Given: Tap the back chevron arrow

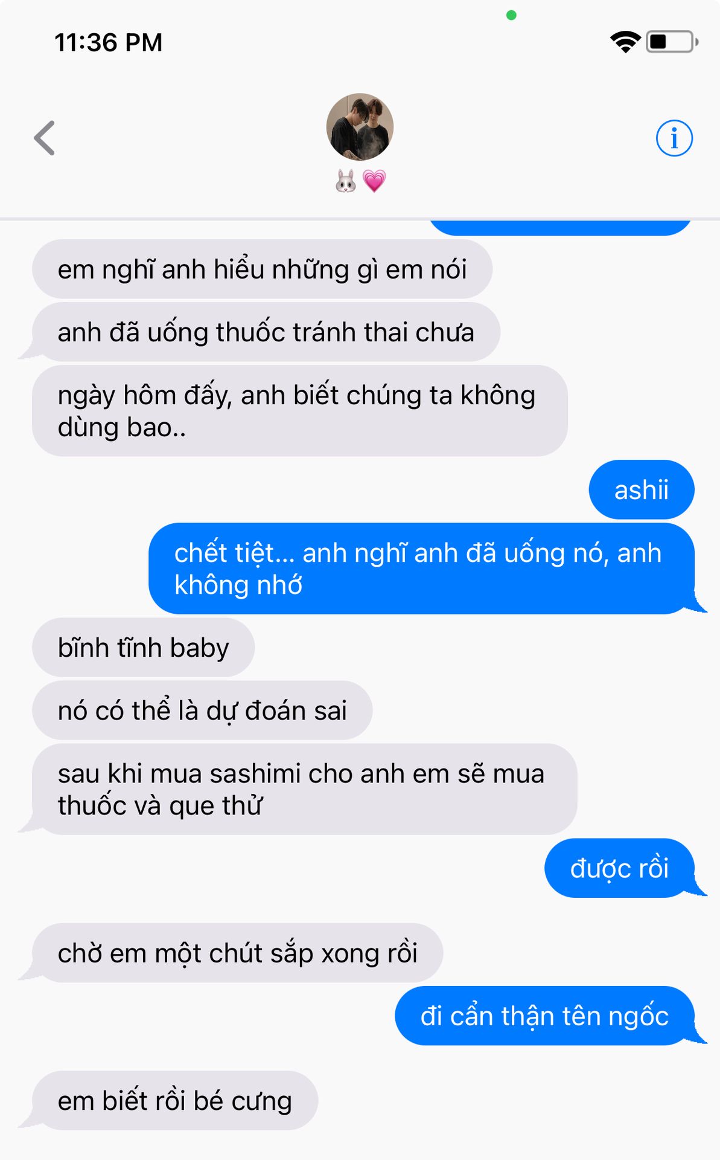Looking at the screenshot, I should click(44, 138).
